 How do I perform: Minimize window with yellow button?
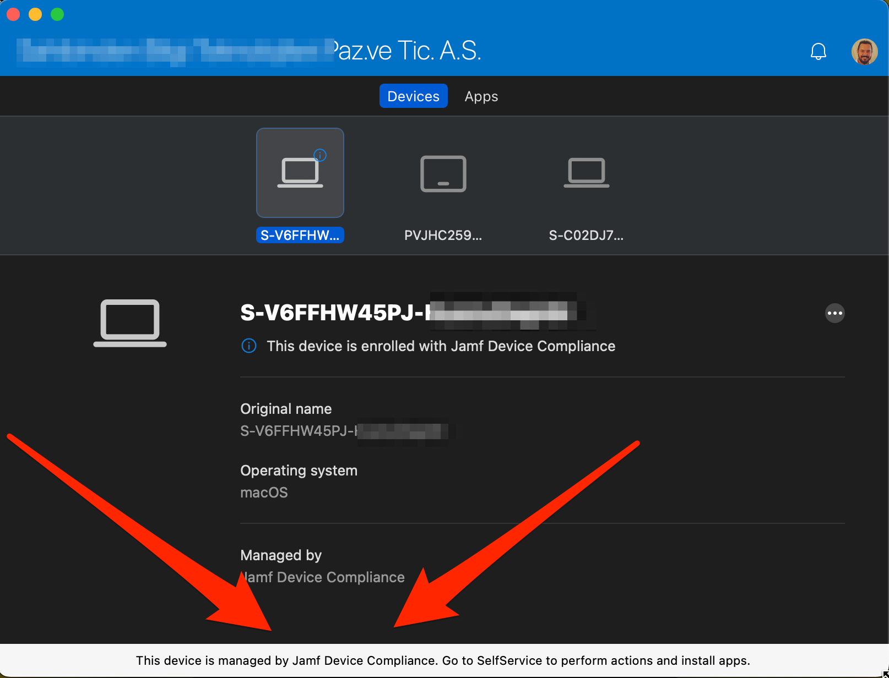coord(36,14)
